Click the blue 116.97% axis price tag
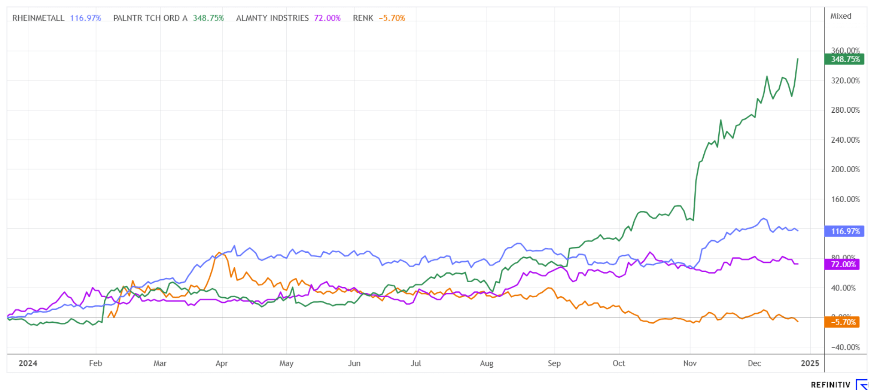 (845, 231)
